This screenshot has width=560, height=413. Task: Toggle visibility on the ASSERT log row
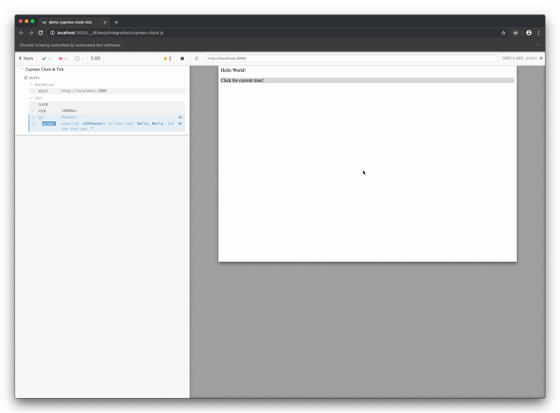click(181, 123)
